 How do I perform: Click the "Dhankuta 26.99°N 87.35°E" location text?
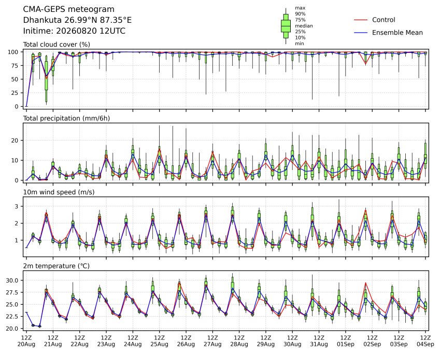point(77,20)
